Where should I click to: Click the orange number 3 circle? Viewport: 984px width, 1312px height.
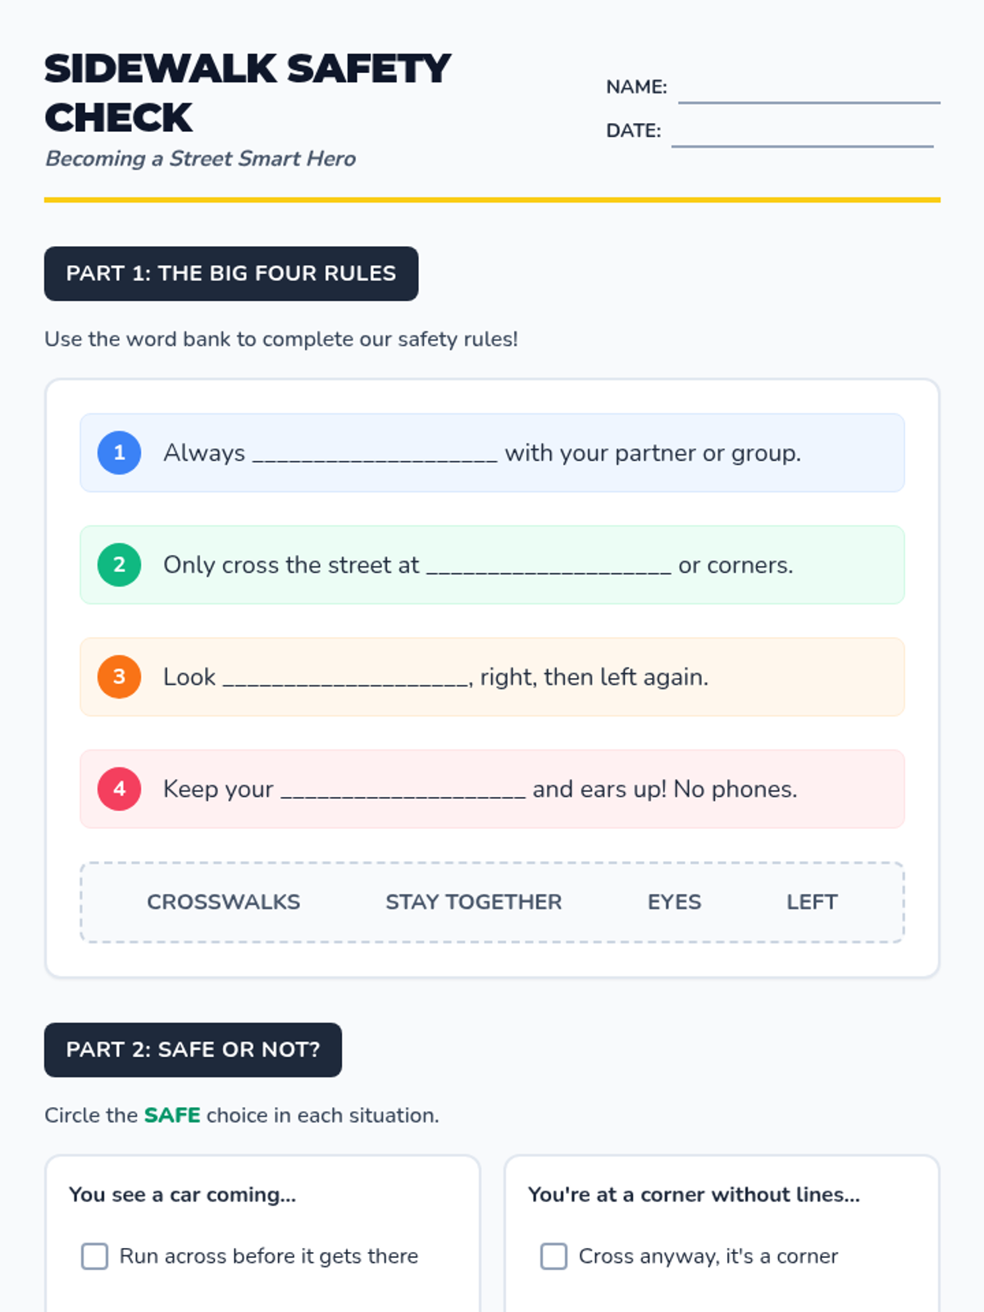pos(119,677)
